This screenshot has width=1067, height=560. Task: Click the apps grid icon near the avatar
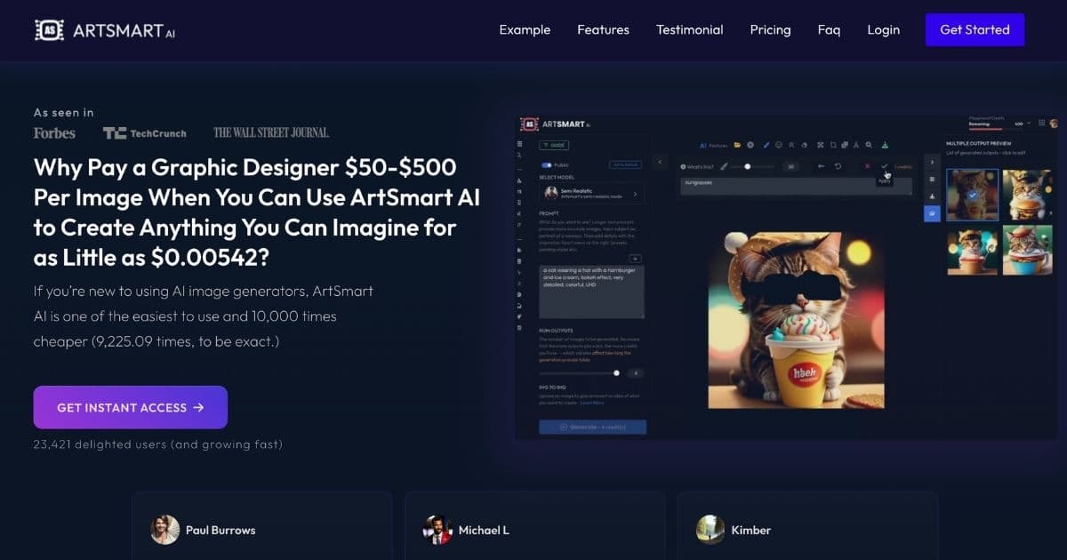[1041, 124]
